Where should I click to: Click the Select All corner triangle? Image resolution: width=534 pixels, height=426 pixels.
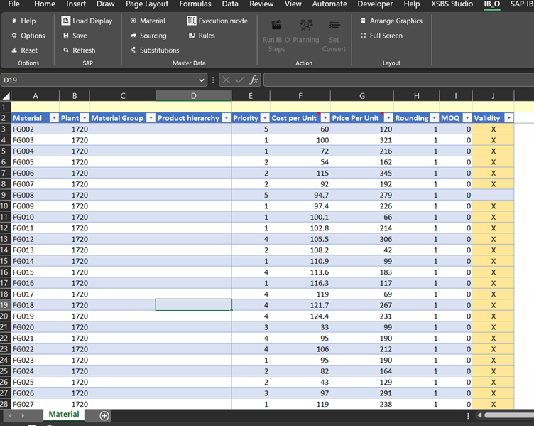click(x=6, y=95)
